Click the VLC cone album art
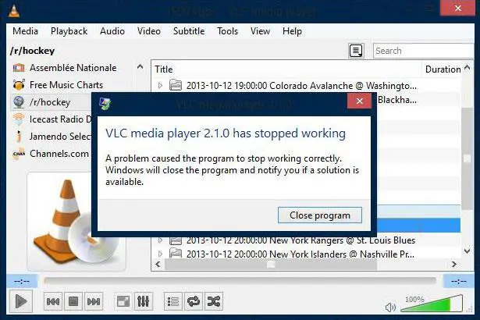480x320 pixels. pyautogui.click(x=76, y=222)
